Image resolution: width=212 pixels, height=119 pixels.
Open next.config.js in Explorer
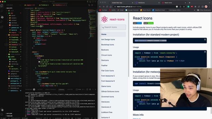[15, 78]
